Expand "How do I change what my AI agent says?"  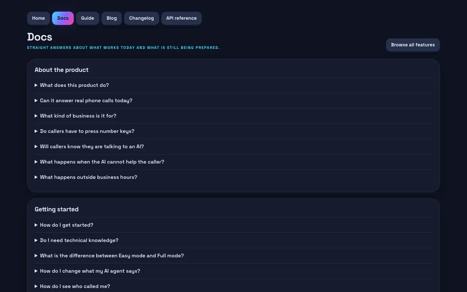233,271
